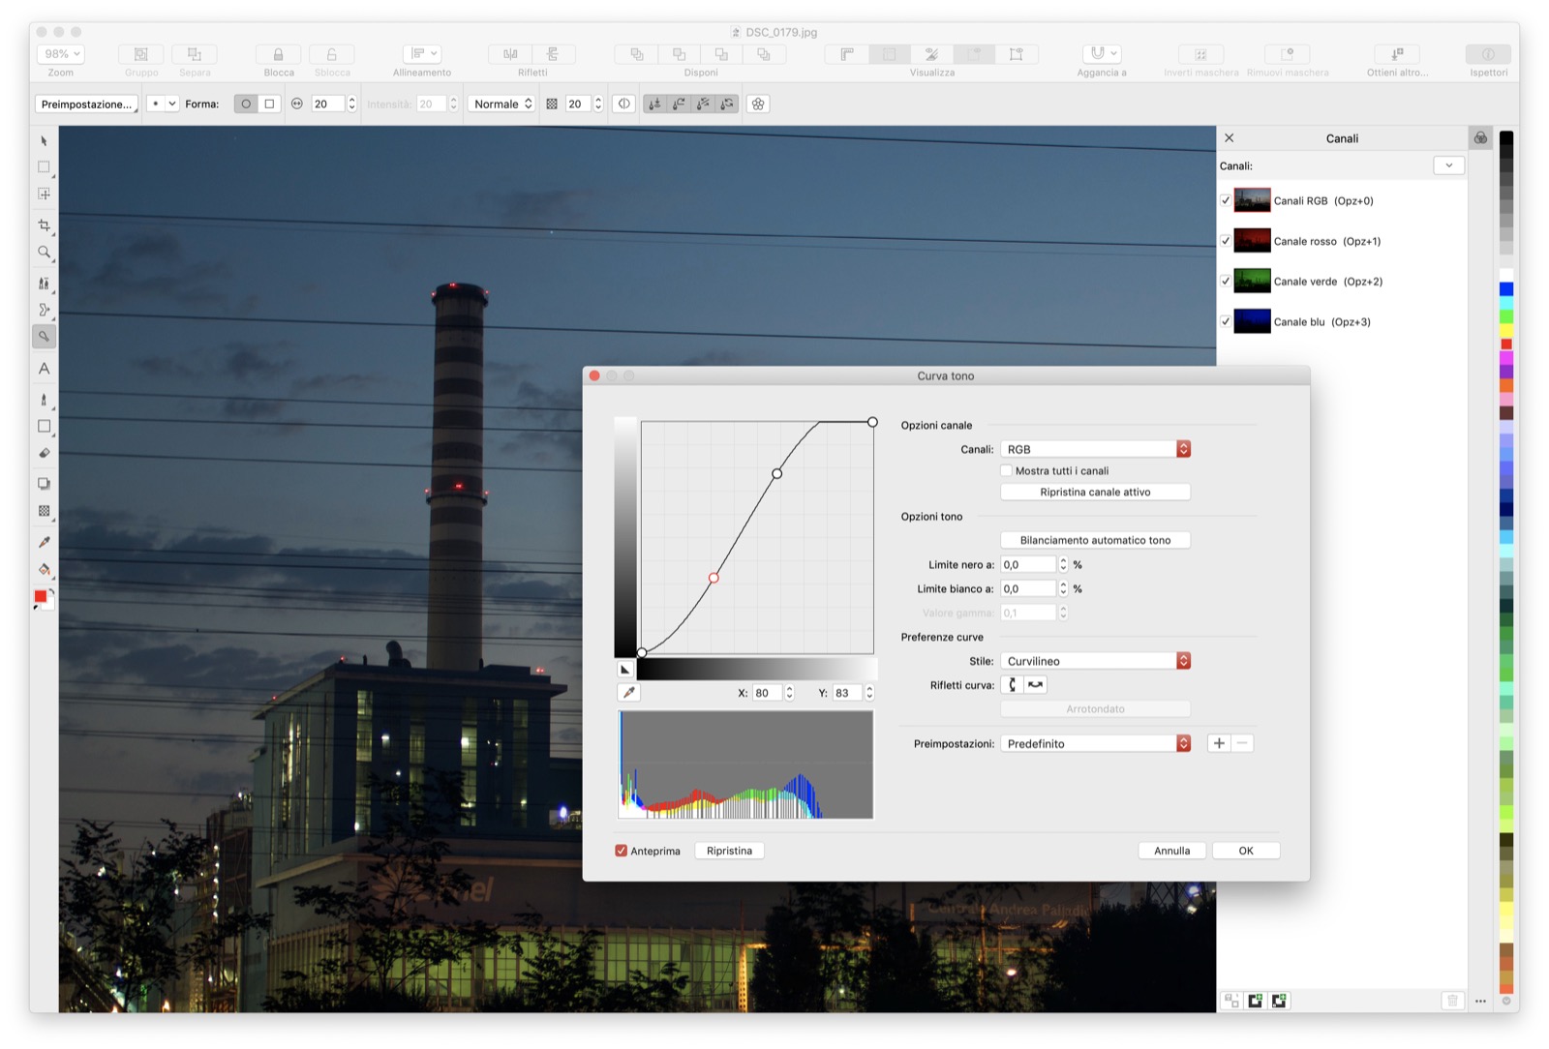Click the red foreground color swatch
1549x1049 pixels.
point(41,597)
